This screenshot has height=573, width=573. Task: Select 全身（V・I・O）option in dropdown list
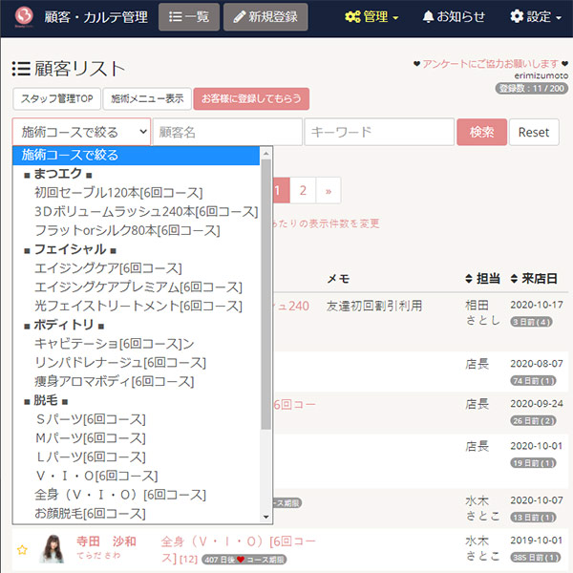(x=136, y=495)
